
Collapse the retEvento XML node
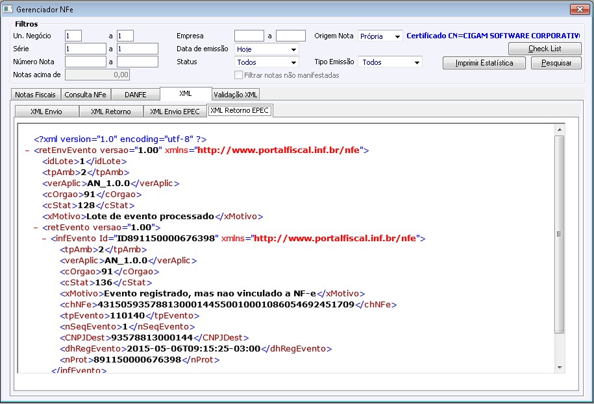pyautogui.click(x=36, y=228)
